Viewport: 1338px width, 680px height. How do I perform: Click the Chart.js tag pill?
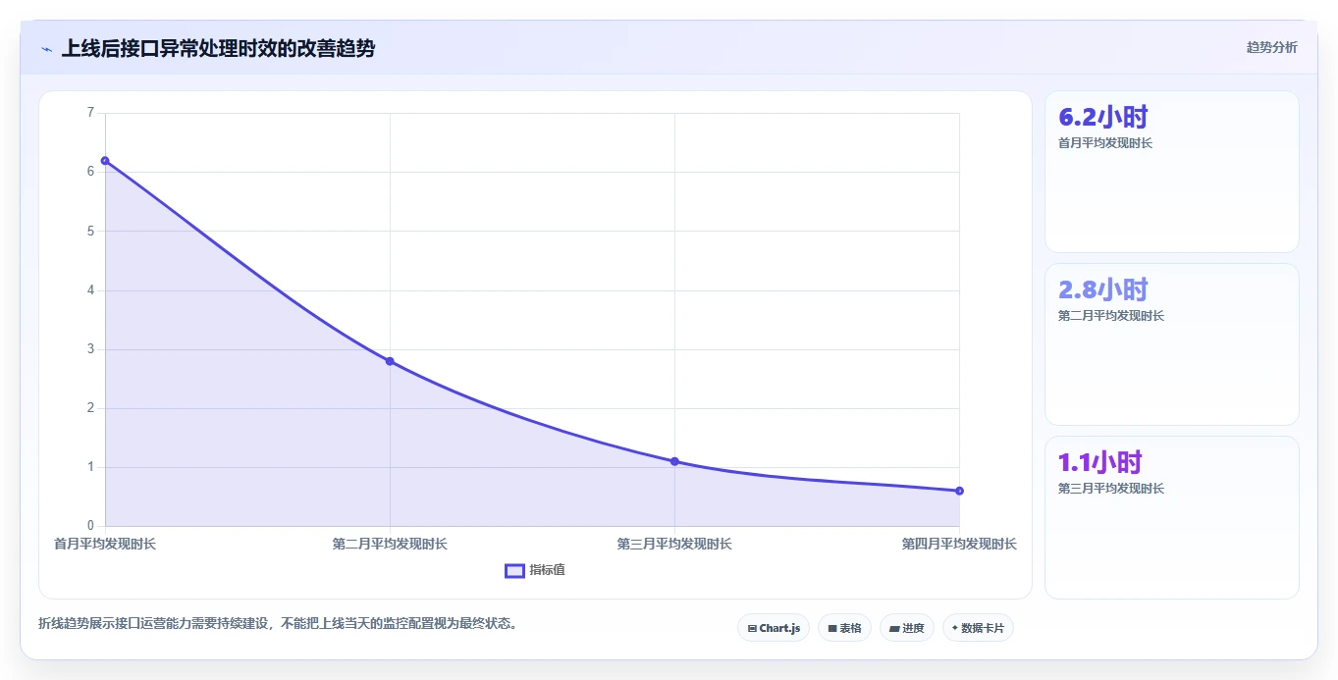tap(774, 628)
